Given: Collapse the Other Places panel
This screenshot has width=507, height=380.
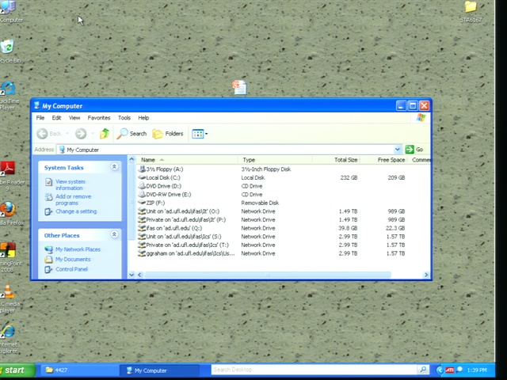Looking at the screenshot, I should point(114,234).
